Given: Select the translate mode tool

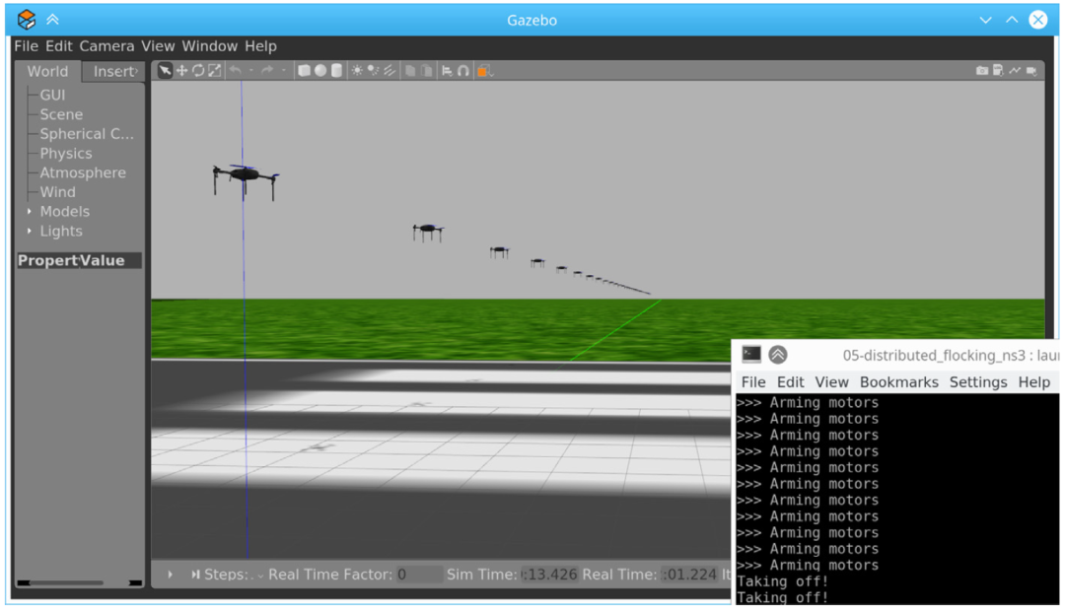Looking at the screenshot, I should [x=181, y=71].
